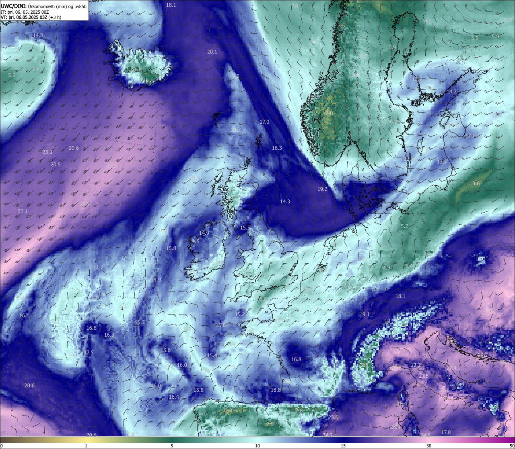Click the 17.5 value in the southwest Atlantic

89,352
